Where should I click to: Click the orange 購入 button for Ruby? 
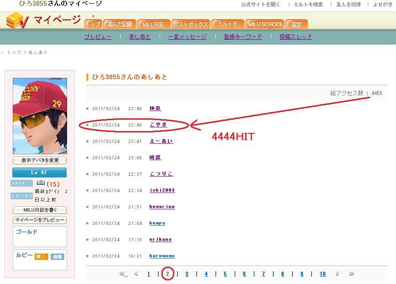coord(42,256)
